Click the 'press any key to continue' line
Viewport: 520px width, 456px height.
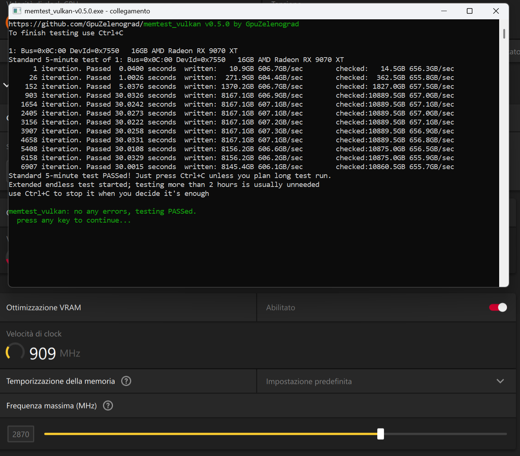(x=74, y=220)
